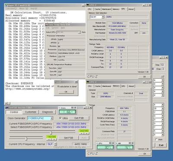Click the 494.7 MHz memory frequency value

(125, 108)
